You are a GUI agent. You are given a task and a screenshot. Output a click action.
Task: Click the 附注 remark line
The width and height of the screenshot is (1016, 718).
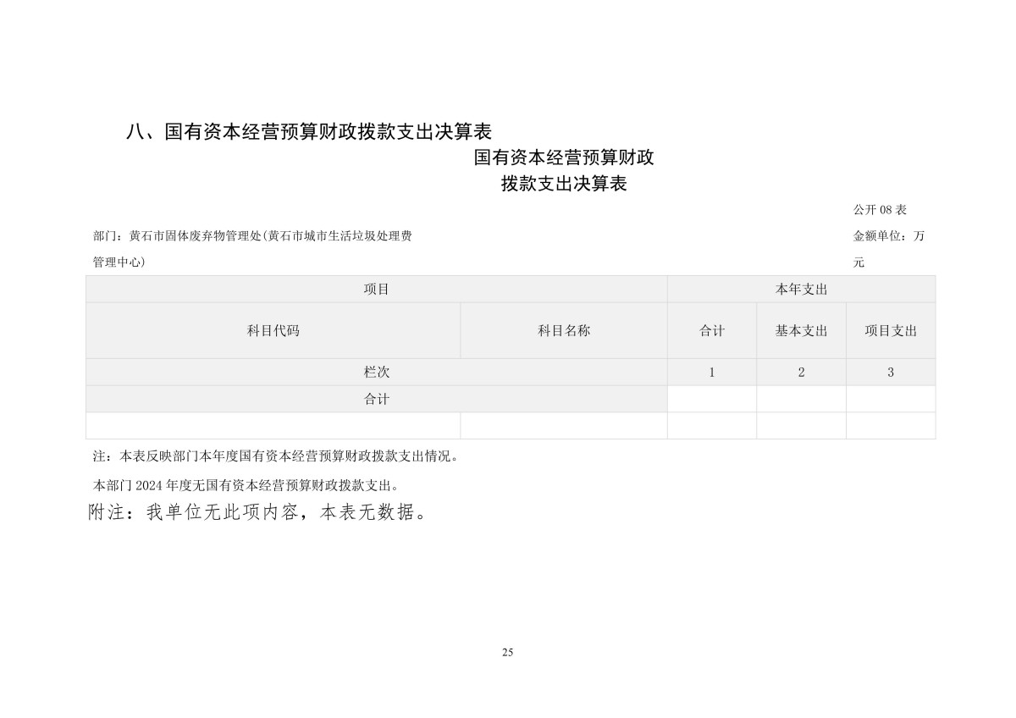coord(257,513)
